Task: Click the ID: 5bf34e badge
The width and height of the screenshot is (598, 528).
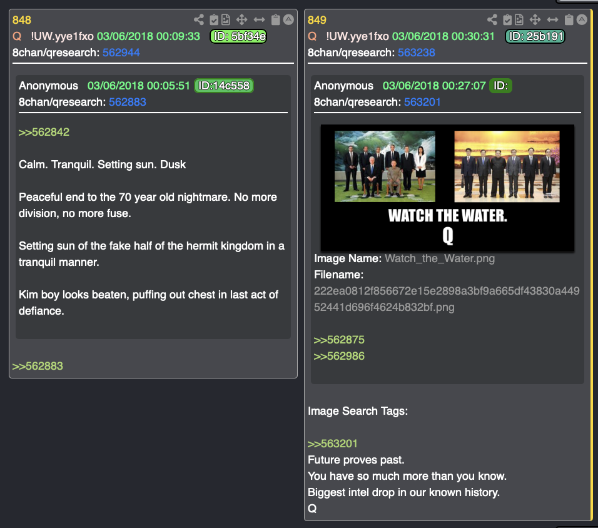Action: [238, 36]
